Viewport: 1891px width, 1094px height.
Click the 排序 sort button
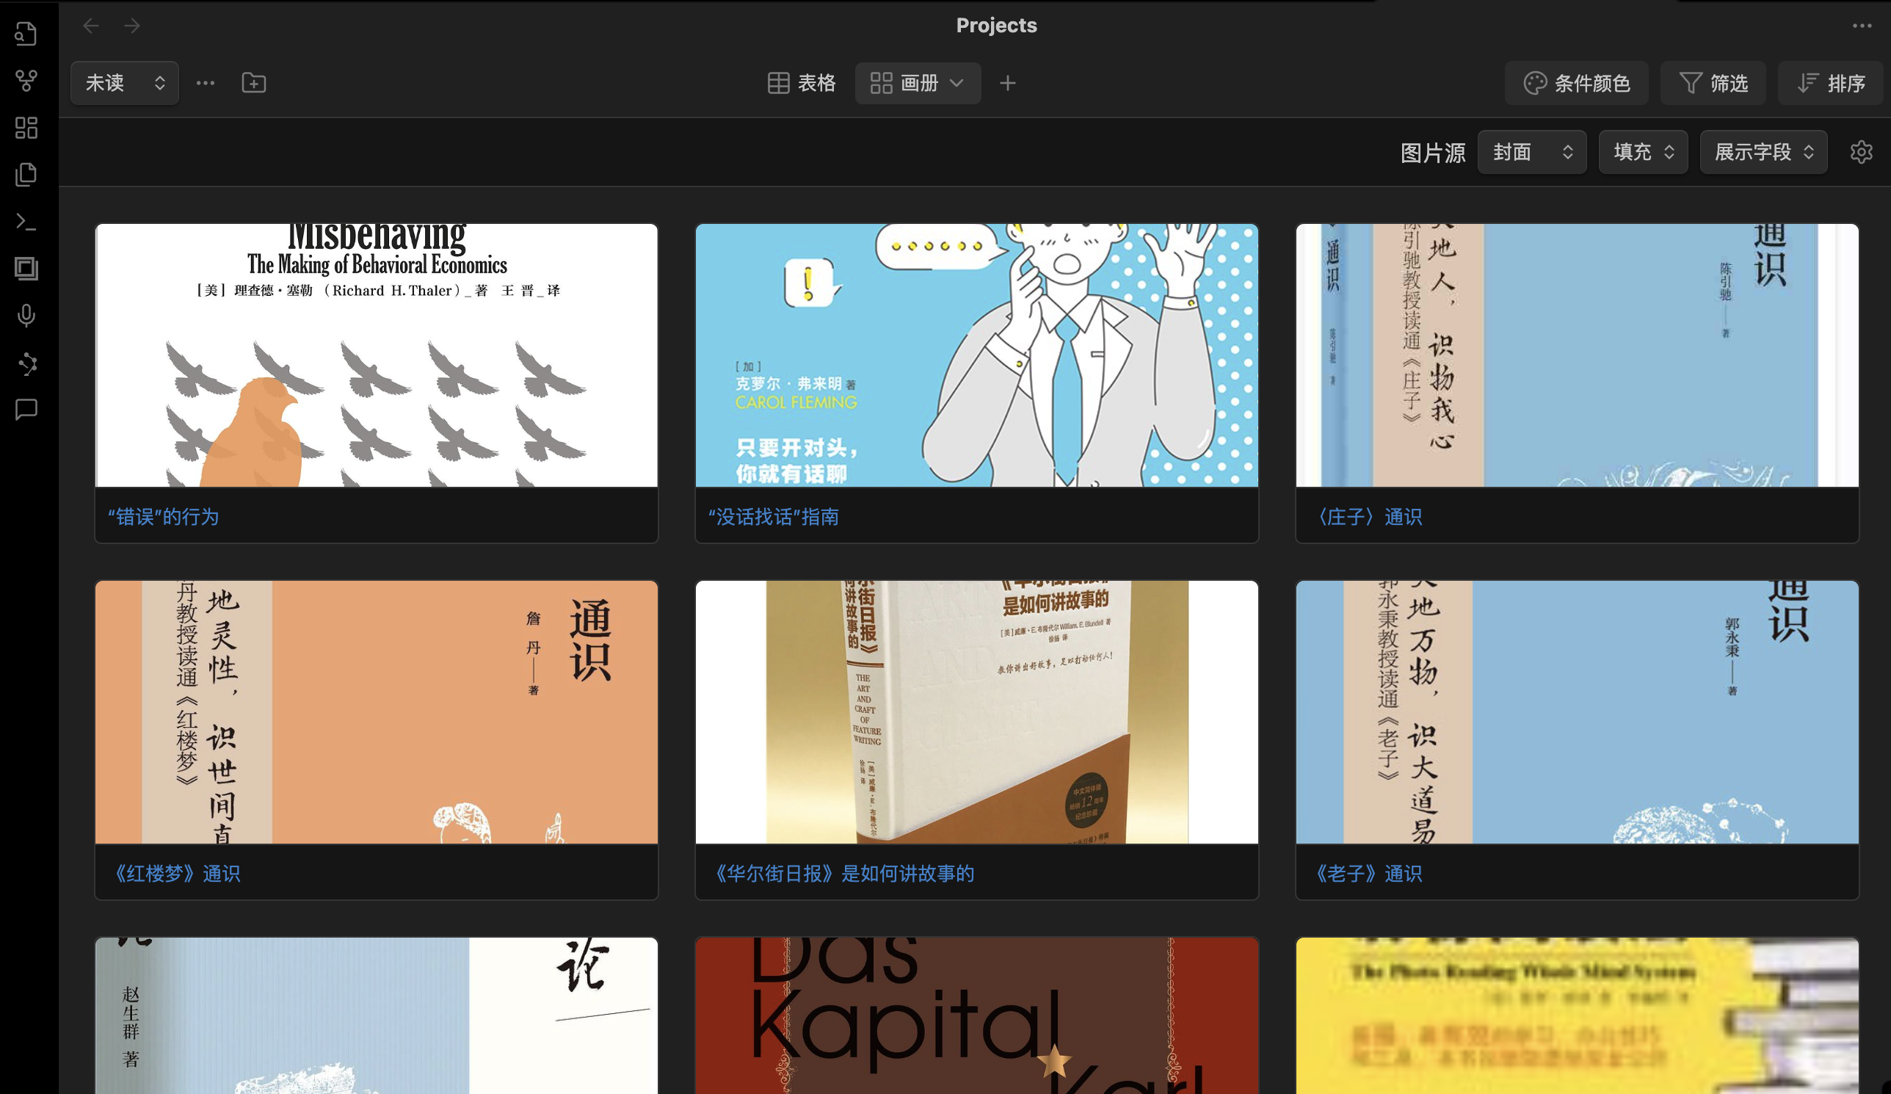coord(1831,83)
